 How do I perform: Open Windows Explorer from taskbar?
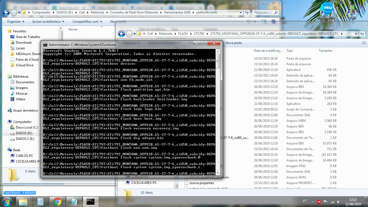click(x=23, y=202)
